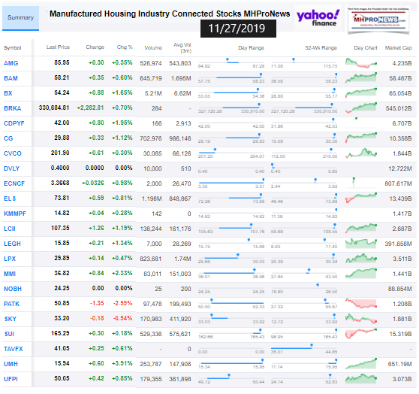Open the SUI ticker link
The image size is (419, 394).
pos(9,334)
